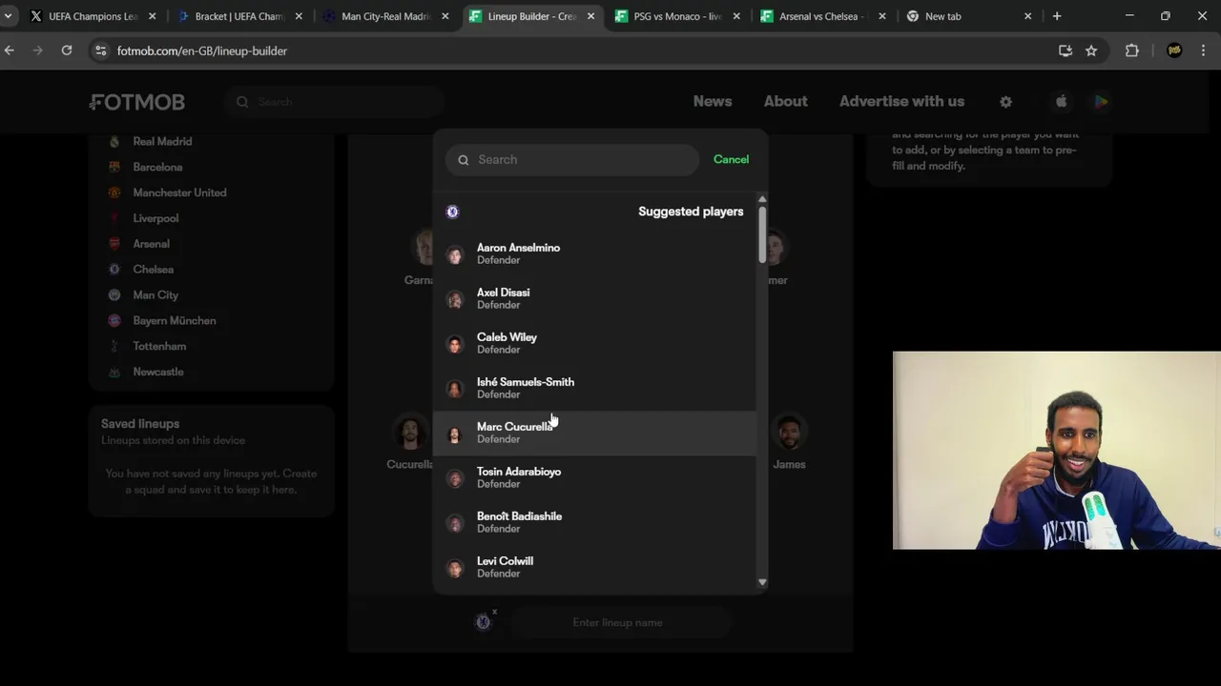Click the Chelsea crest next to the lineup name
The width and height of the screenshot is (1221, 686).
tap(483, 622)
